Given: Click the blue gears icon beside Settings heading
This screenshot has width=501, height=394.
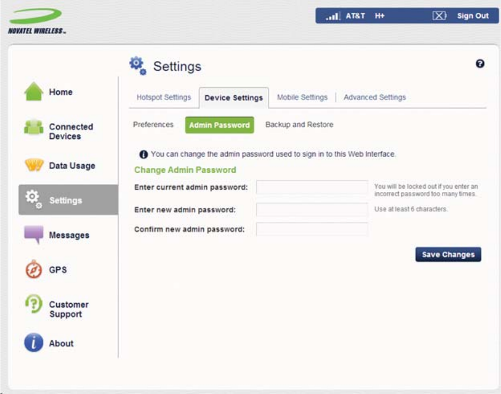Looking at the screenshot, I should coord(138,66).
